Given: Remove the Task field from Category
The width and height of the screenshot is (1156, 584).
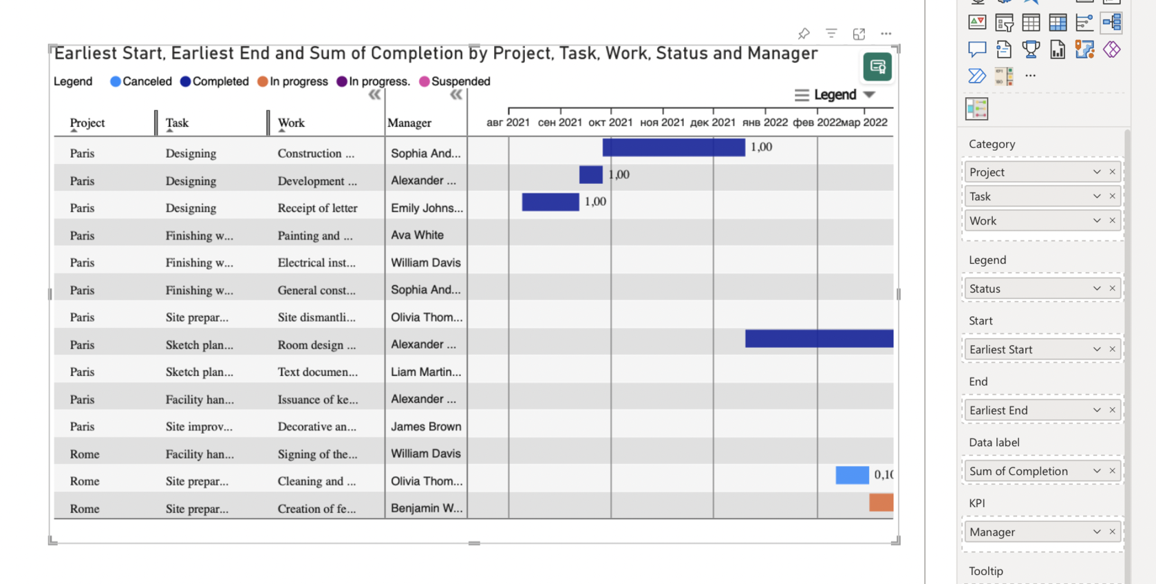Looking at the screenshot, I should click(x=1112, y=196).
